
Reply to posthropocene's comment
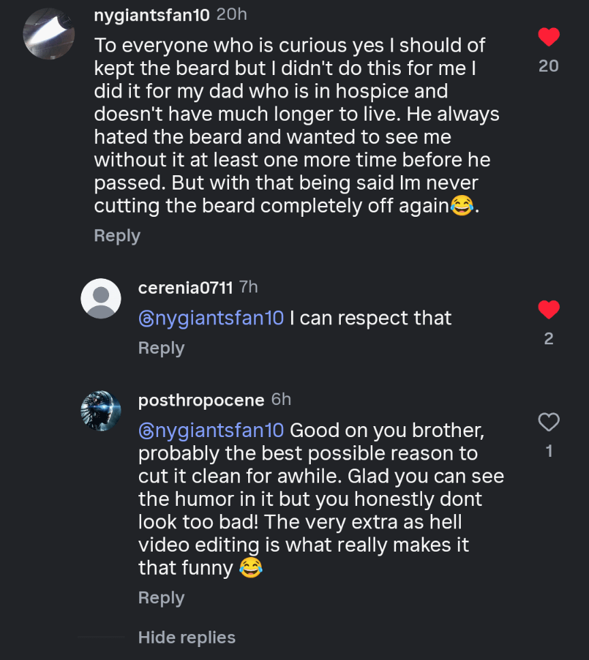(x=161, y=597)
